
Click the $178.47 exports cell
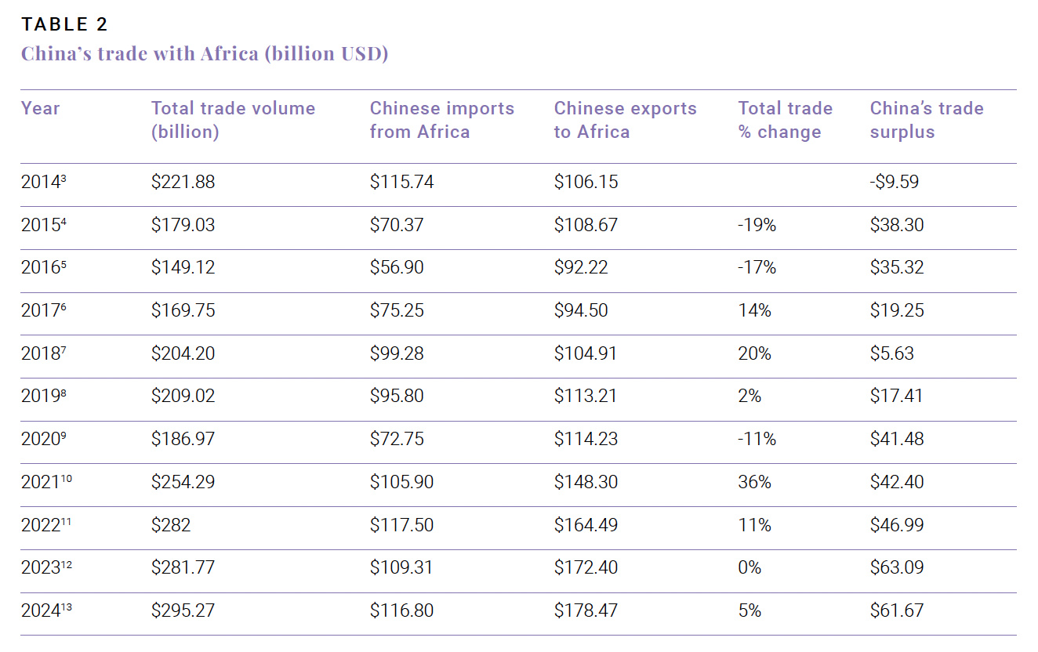pyautogui.click(x=586, y=610)
